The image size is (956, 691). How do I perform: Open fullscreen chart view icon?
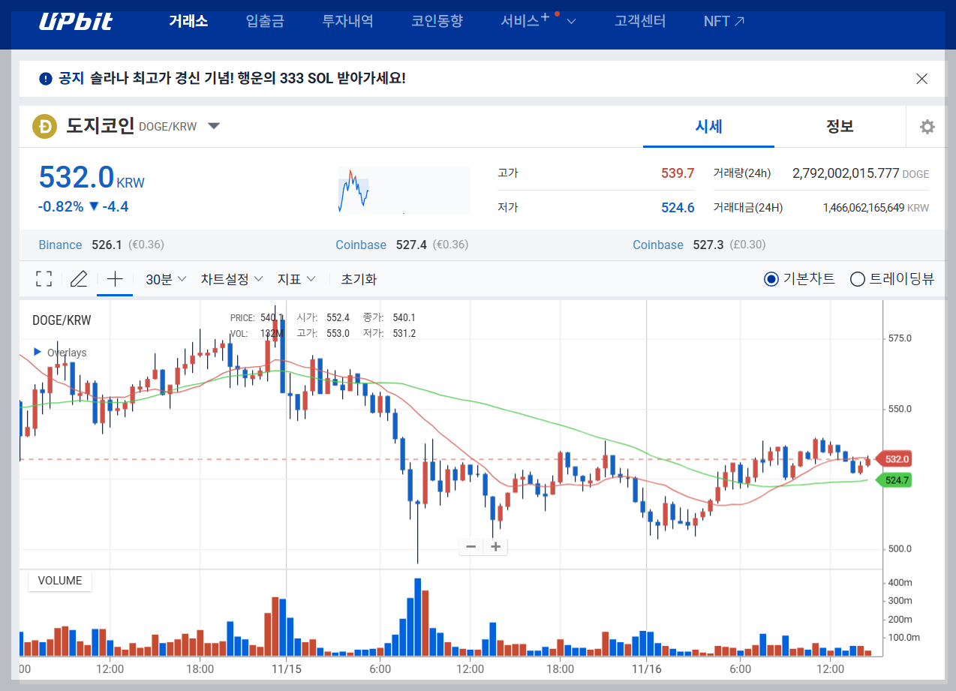(43, 278)
